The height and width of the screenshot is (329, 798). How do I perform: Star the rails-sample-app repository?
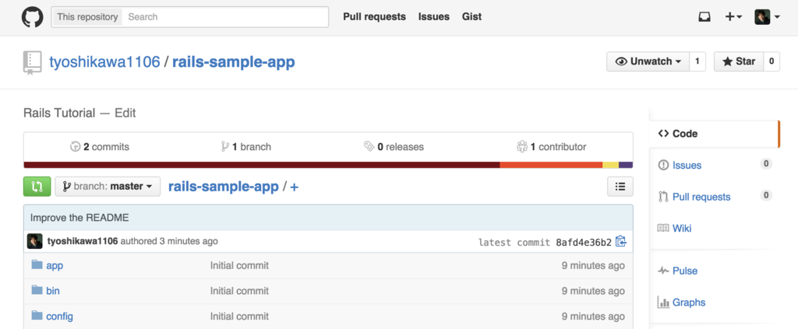[x=739, y=61]
